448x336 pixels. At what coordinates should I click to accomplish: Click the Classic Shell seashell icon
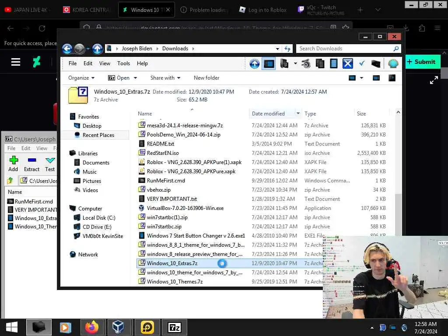(x=393, y=63)
